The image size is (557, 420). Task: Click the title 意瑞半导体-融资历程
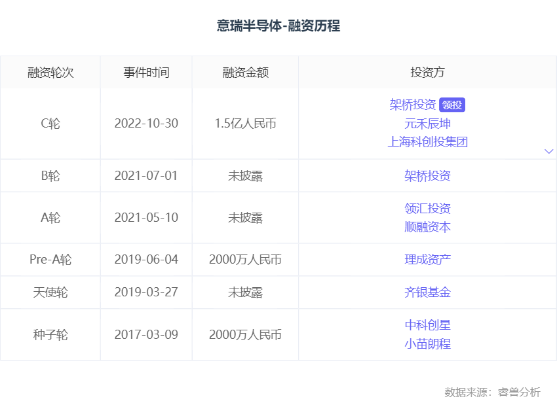point(278,26)
